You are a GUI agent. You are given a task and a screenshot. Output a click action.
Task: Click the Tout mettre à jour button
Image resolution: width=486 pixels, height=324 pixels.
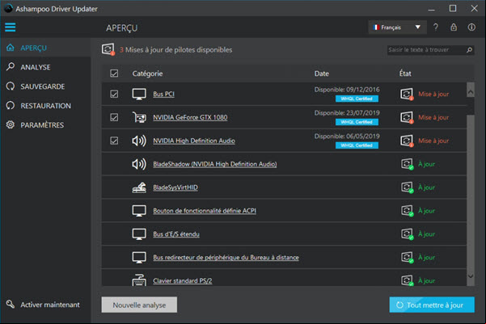[432, 305]
